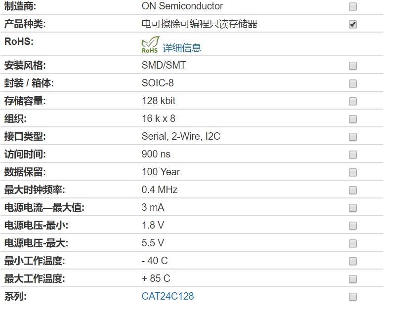Uncheck the 产品种类 checkbox

[353, 24]
